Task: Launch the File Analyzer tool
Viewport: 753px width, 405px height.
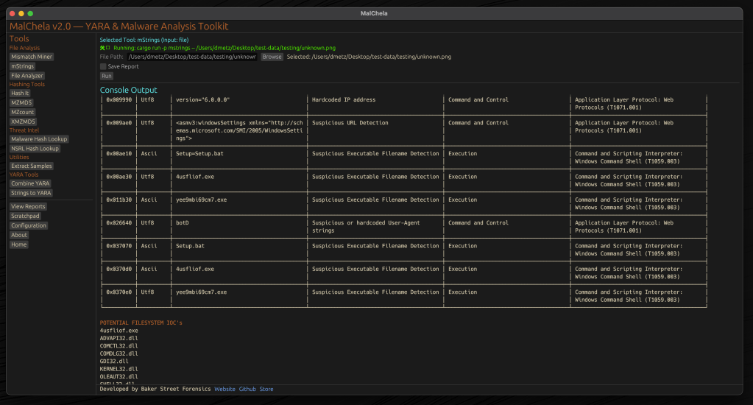Action: click(27, 76)
